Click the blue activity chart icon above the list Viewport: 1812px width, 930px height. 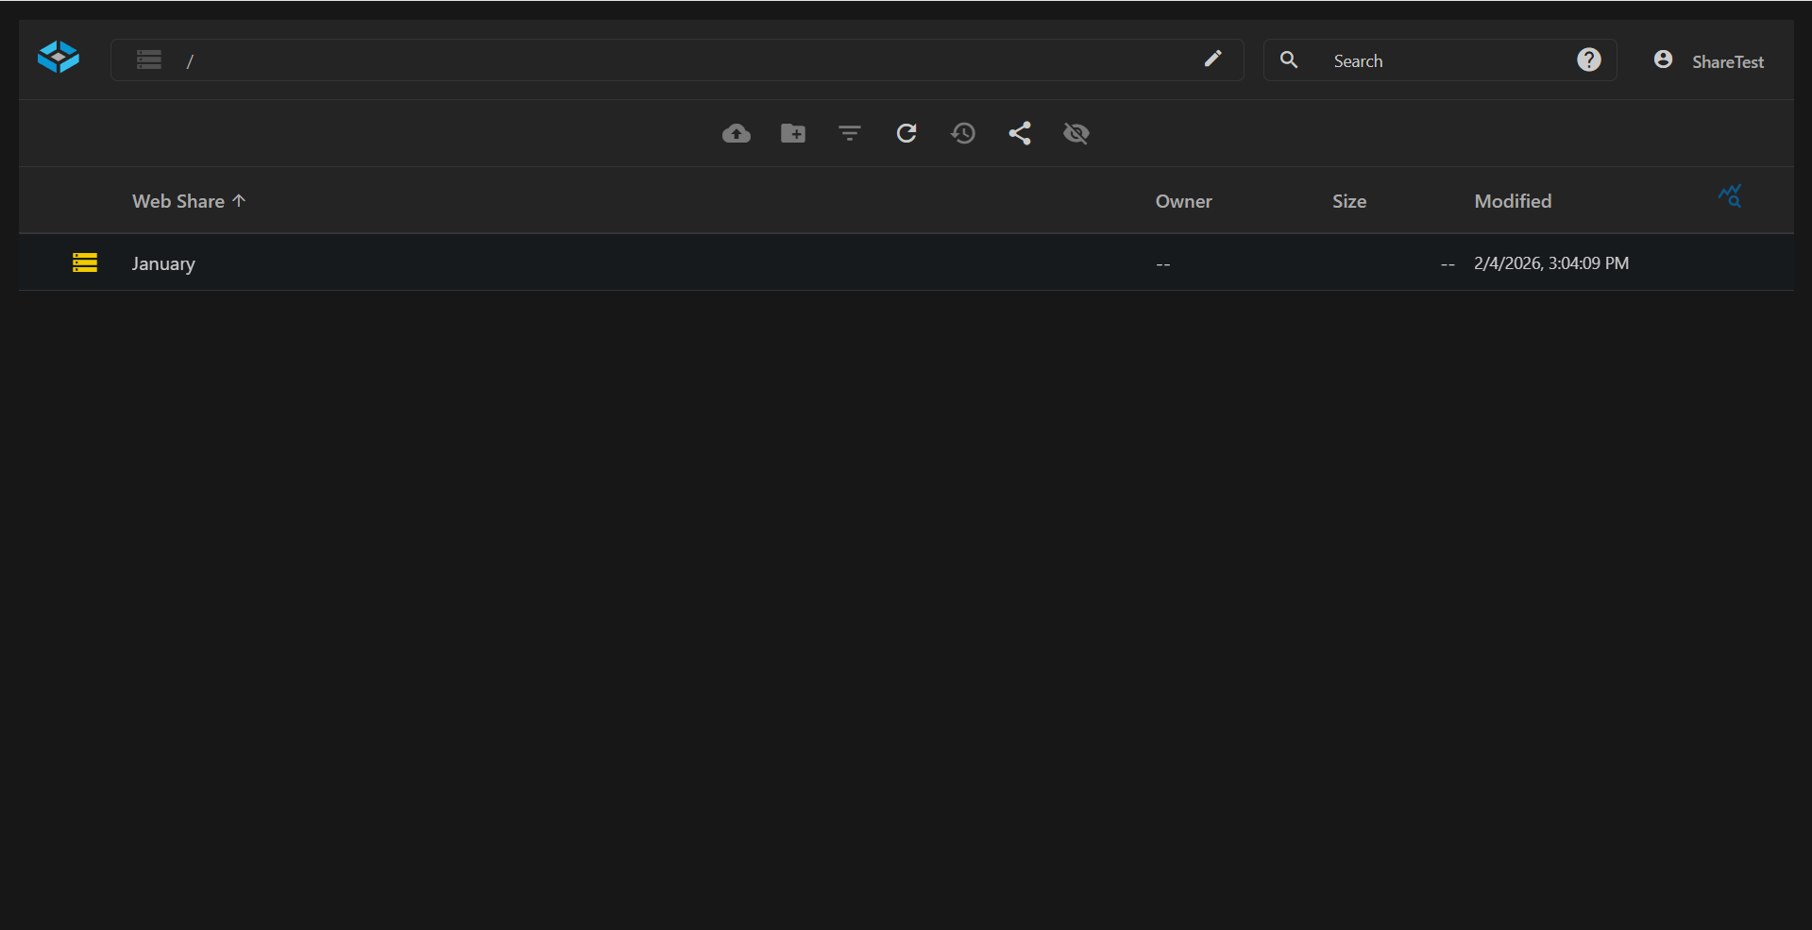(x=1730, y=197)
